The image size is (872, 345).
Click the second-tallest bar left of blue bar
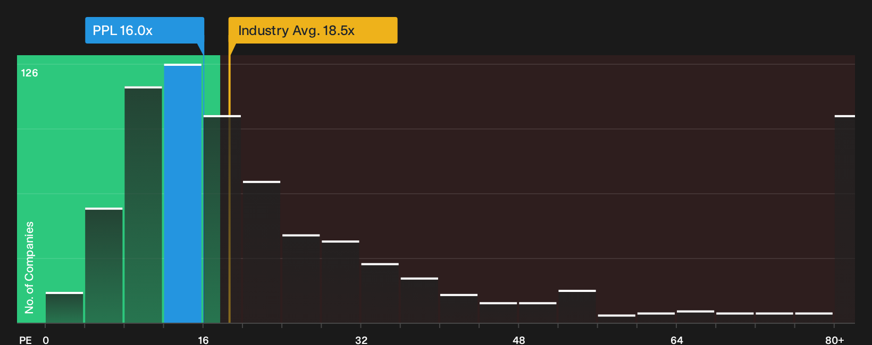tap(144, 204)
